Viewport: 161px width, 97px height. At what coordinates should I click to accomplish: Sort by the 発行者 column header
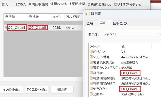tap(39, 17)
